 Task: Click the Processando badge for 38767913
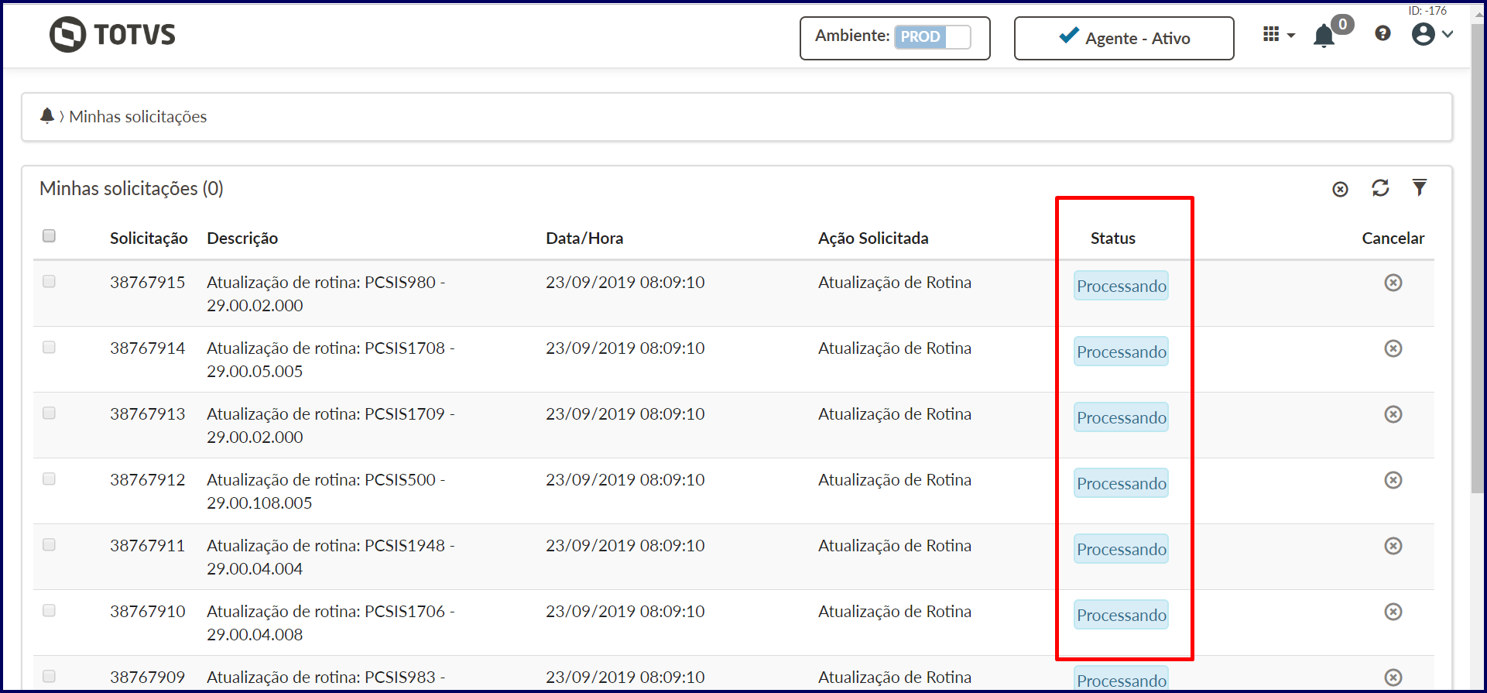pyautogui.click(x=1121, y=417)
